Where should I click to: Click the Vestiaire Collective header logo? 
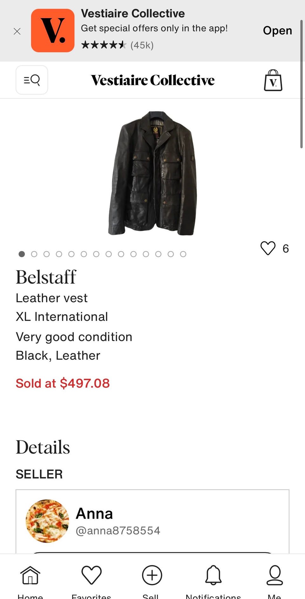(152, 80)
